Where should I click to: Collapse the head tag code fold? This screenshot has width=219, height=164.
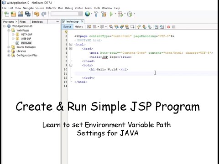(71, 48)
